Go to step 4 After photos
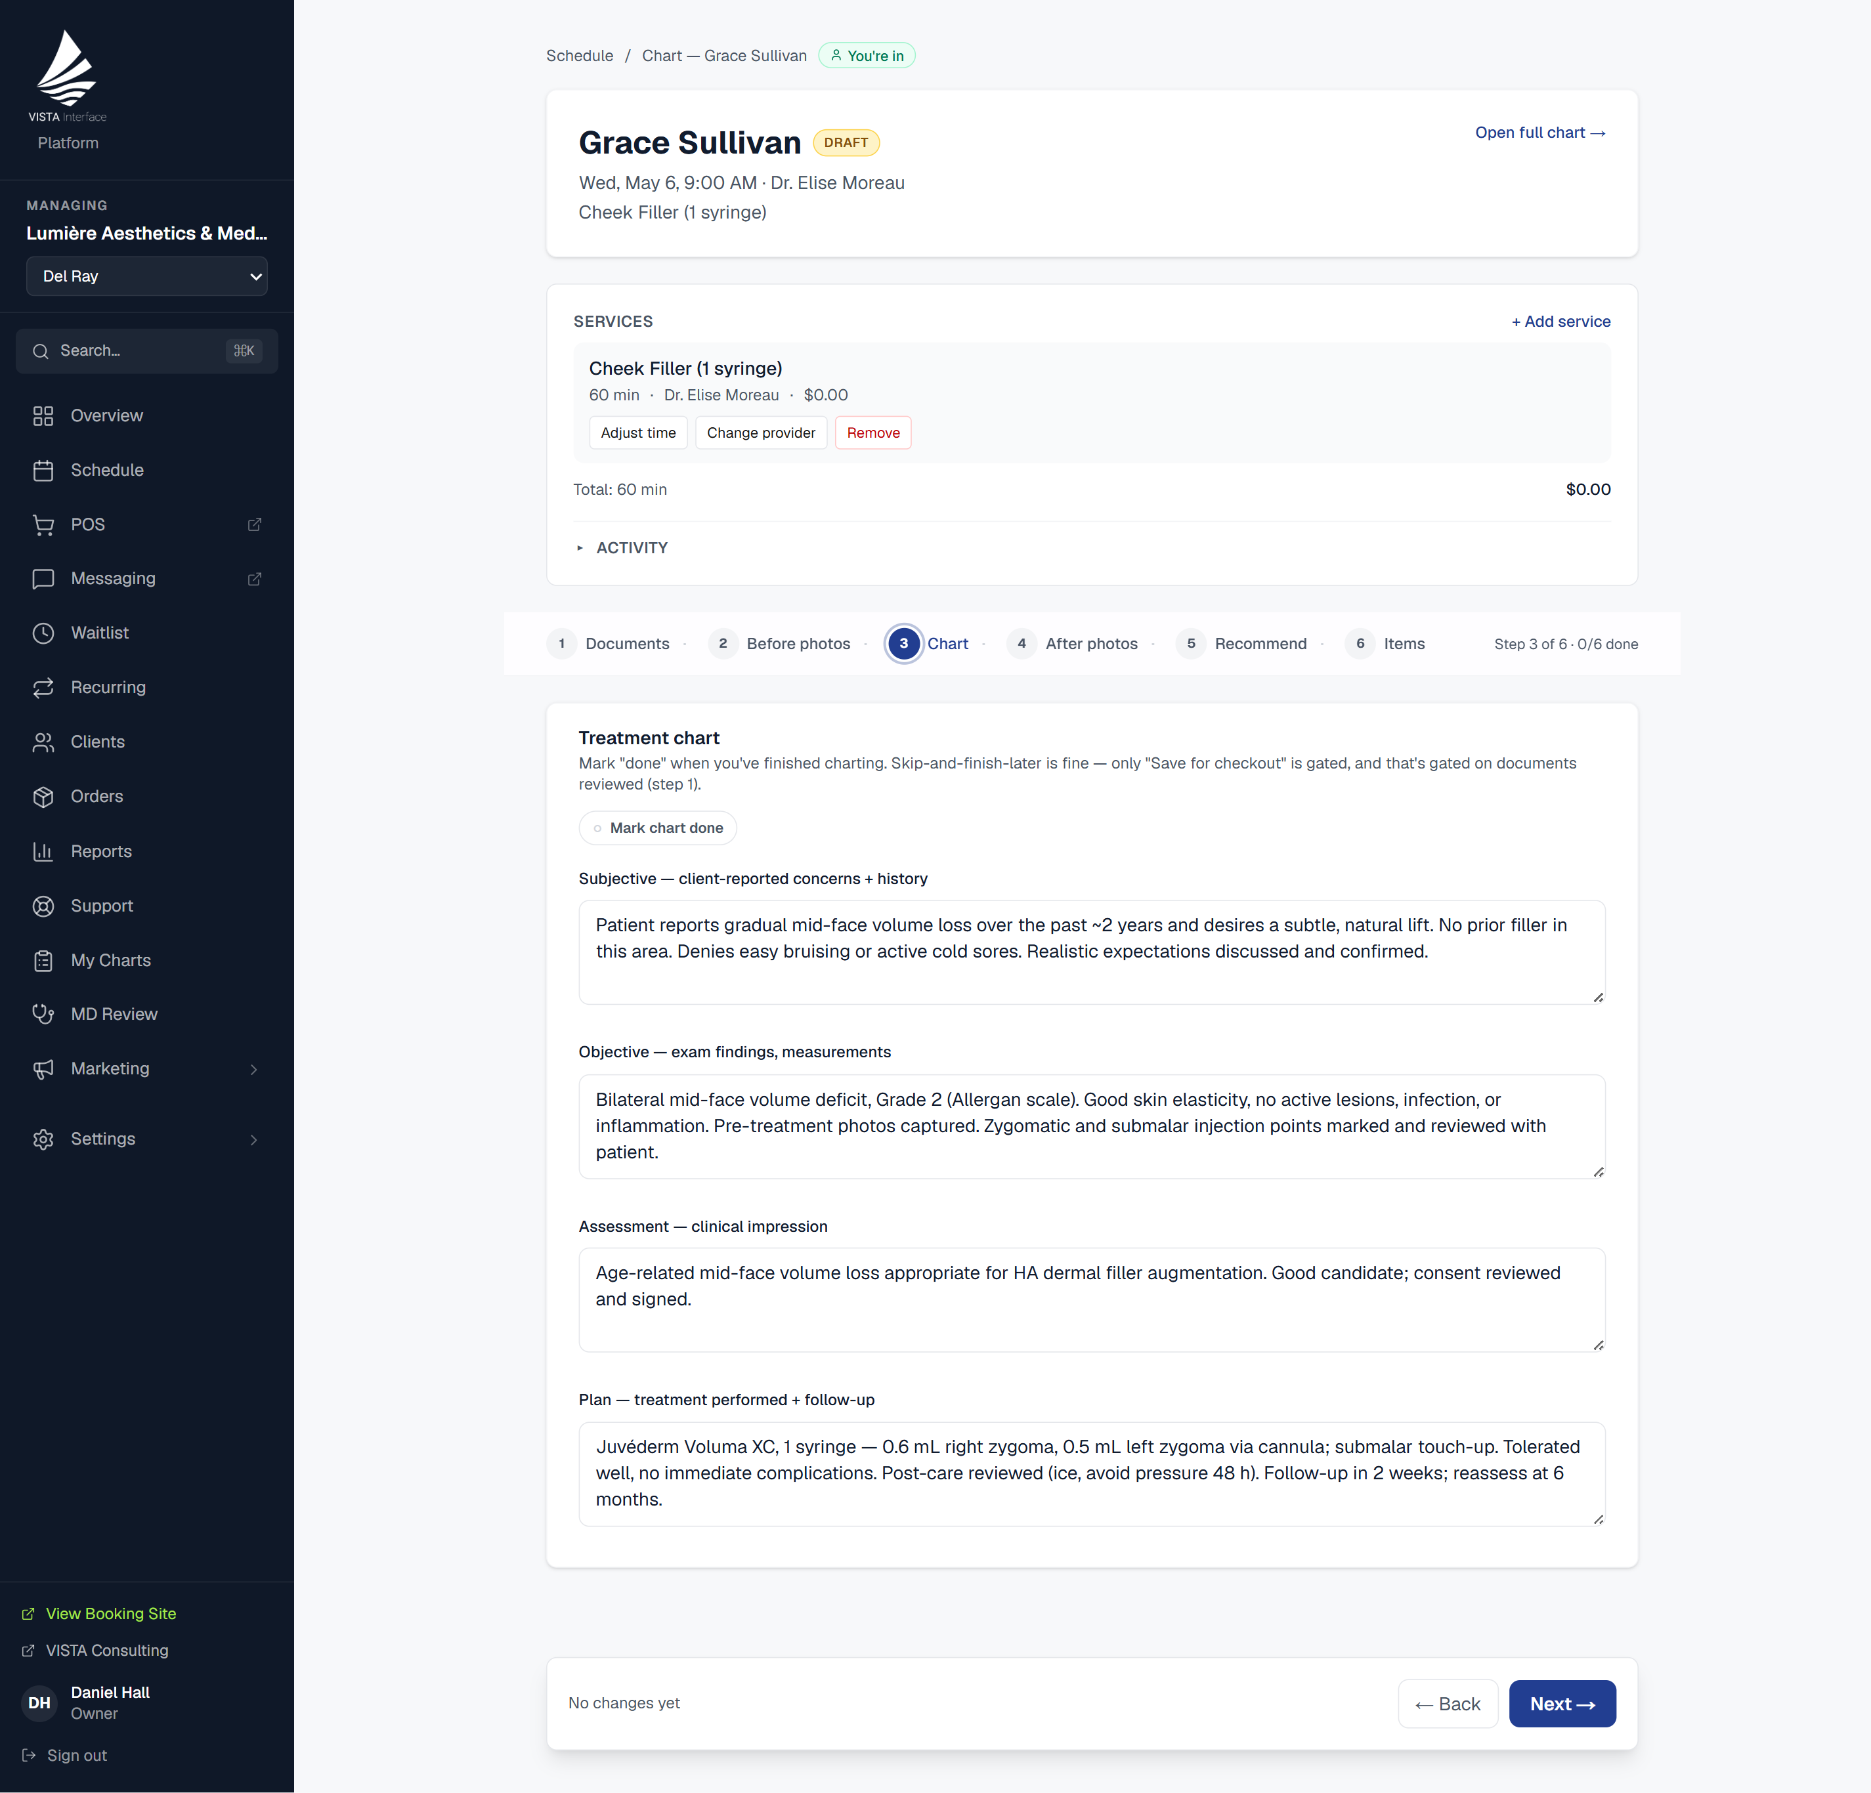1871x1793 pixels. (1073, 643)
